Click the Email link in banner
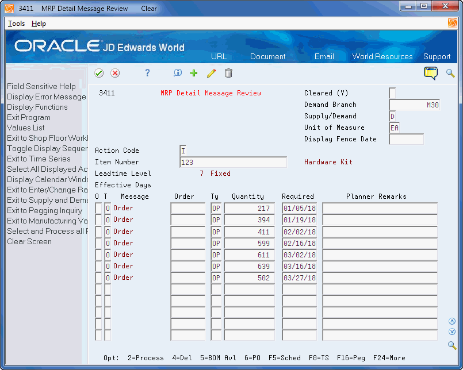Viewport: 463px width, 370px height. pos(324,56)
